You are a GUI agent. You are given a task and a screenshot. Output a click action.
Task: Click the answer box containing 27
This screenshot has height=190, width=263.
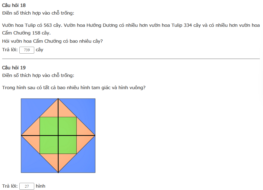point(27,186)
